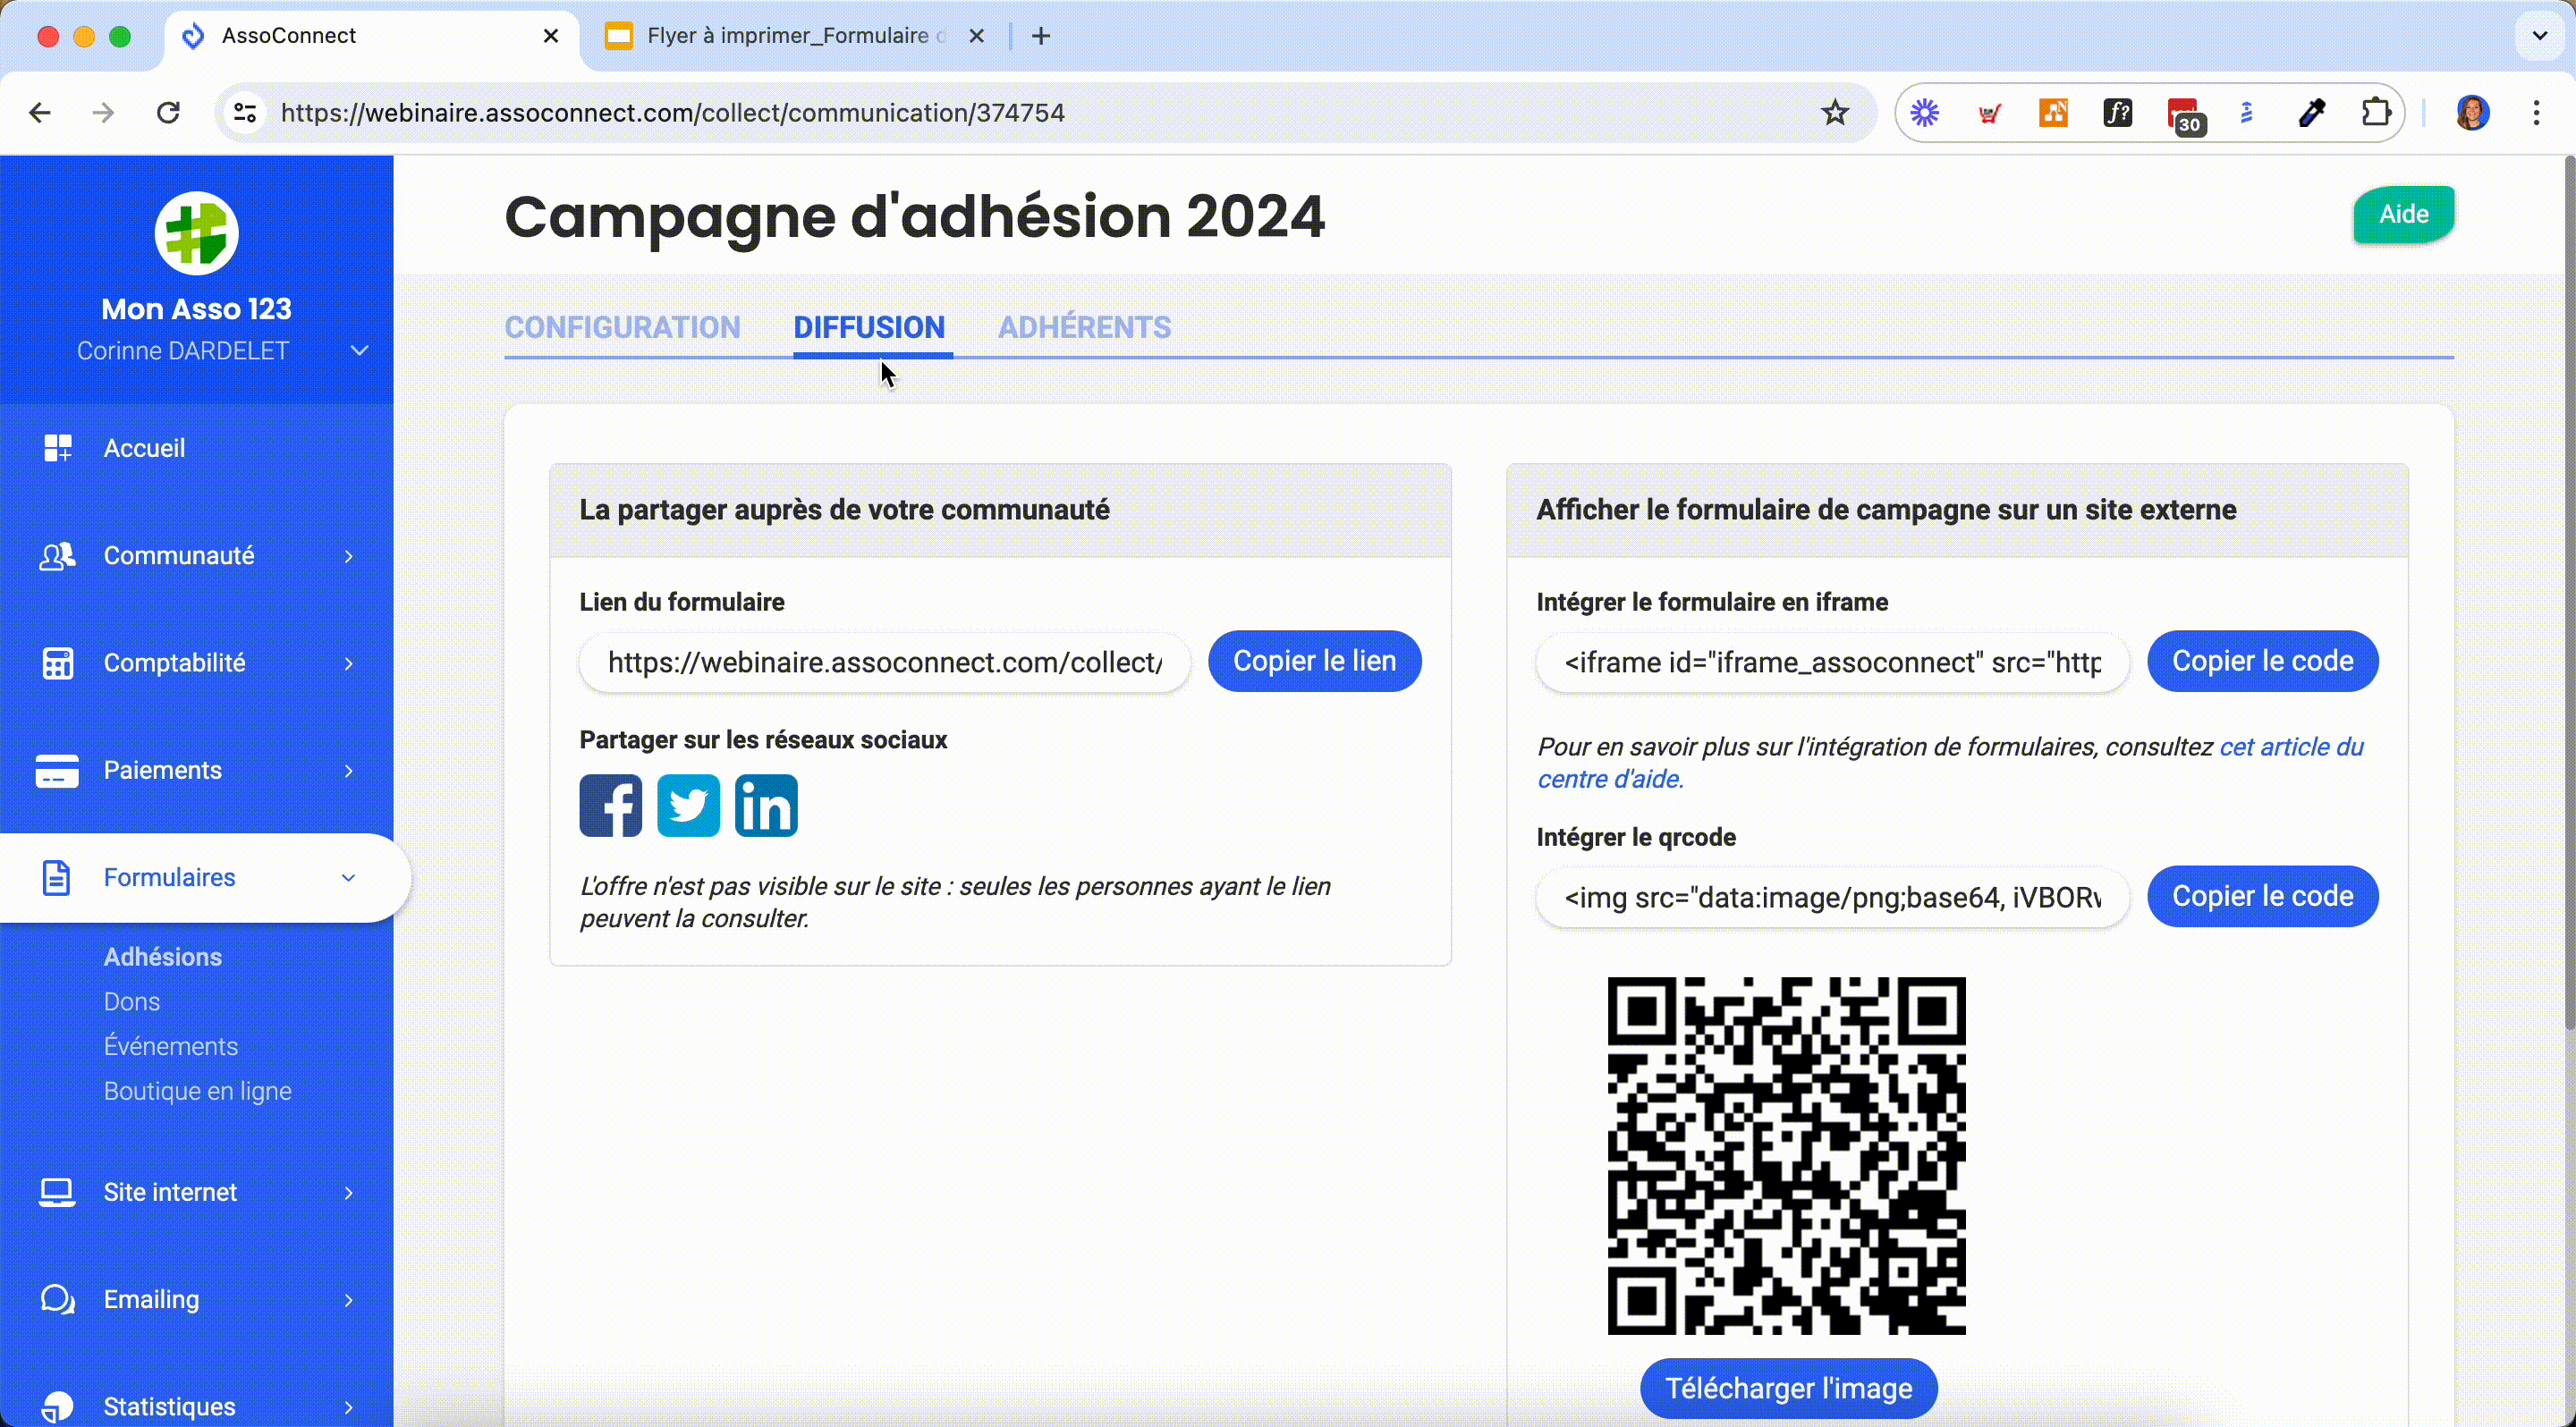Expand the Paiements menu chevron
Image resolution: width=2576 pixels, height=1427 pixels.
[x=349, y=771]
